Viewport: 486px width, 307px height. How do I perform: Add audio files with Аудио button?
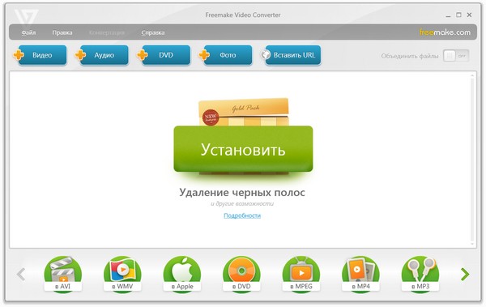coord(102,55)
